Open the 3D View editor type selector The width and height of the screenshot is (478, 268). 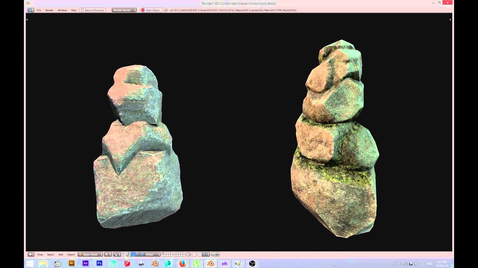tap(31, 255)
